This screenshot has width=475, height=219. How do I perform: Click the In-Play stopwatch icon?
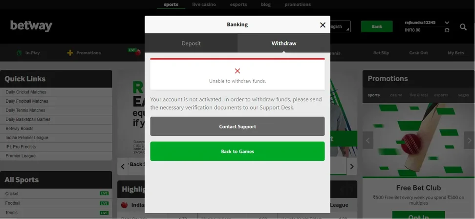(x=19, y=53)
